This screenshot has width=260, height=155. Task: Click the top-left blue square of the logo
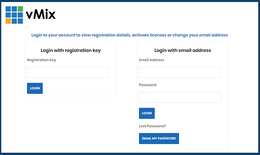point(8,9)
